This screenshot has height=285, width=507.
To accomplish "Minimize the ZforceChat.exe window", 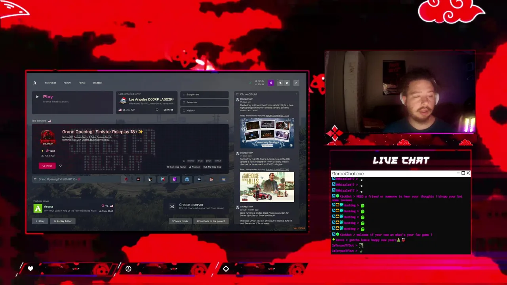I will (458, 173).
